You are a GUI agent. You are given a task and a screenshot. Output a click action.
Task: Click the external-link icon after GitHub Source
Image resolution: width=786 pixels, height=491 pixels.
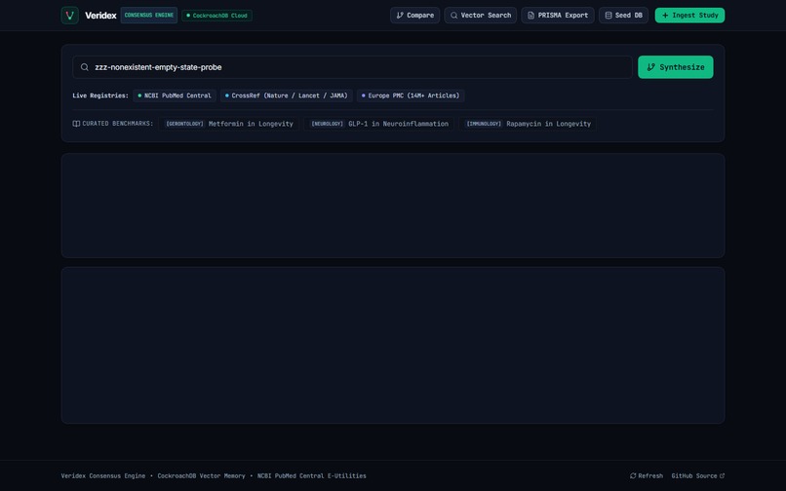[722, 476]
